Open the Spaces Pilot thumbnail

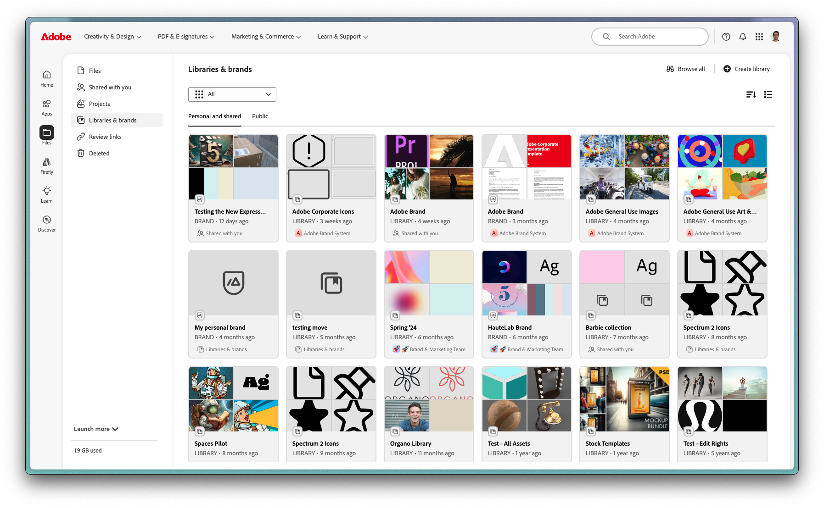[233, 399]
